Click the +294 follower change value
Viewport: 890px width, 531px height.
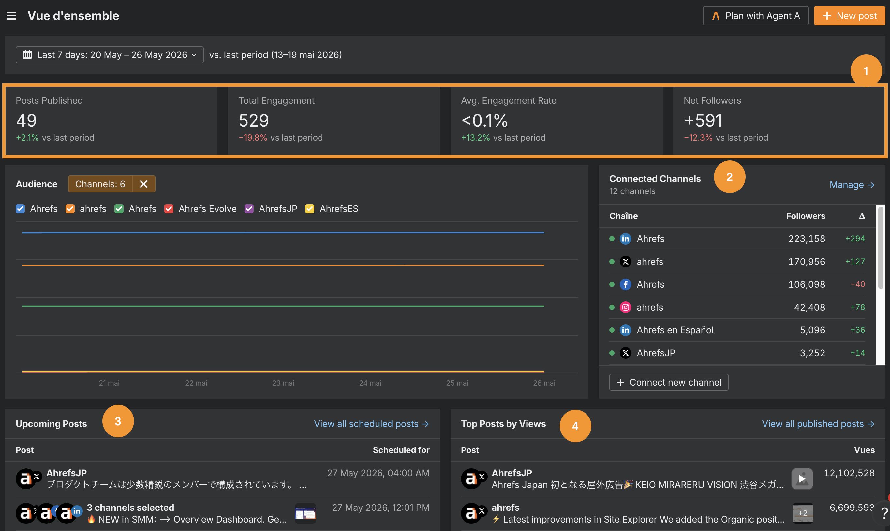click(855, 239)
